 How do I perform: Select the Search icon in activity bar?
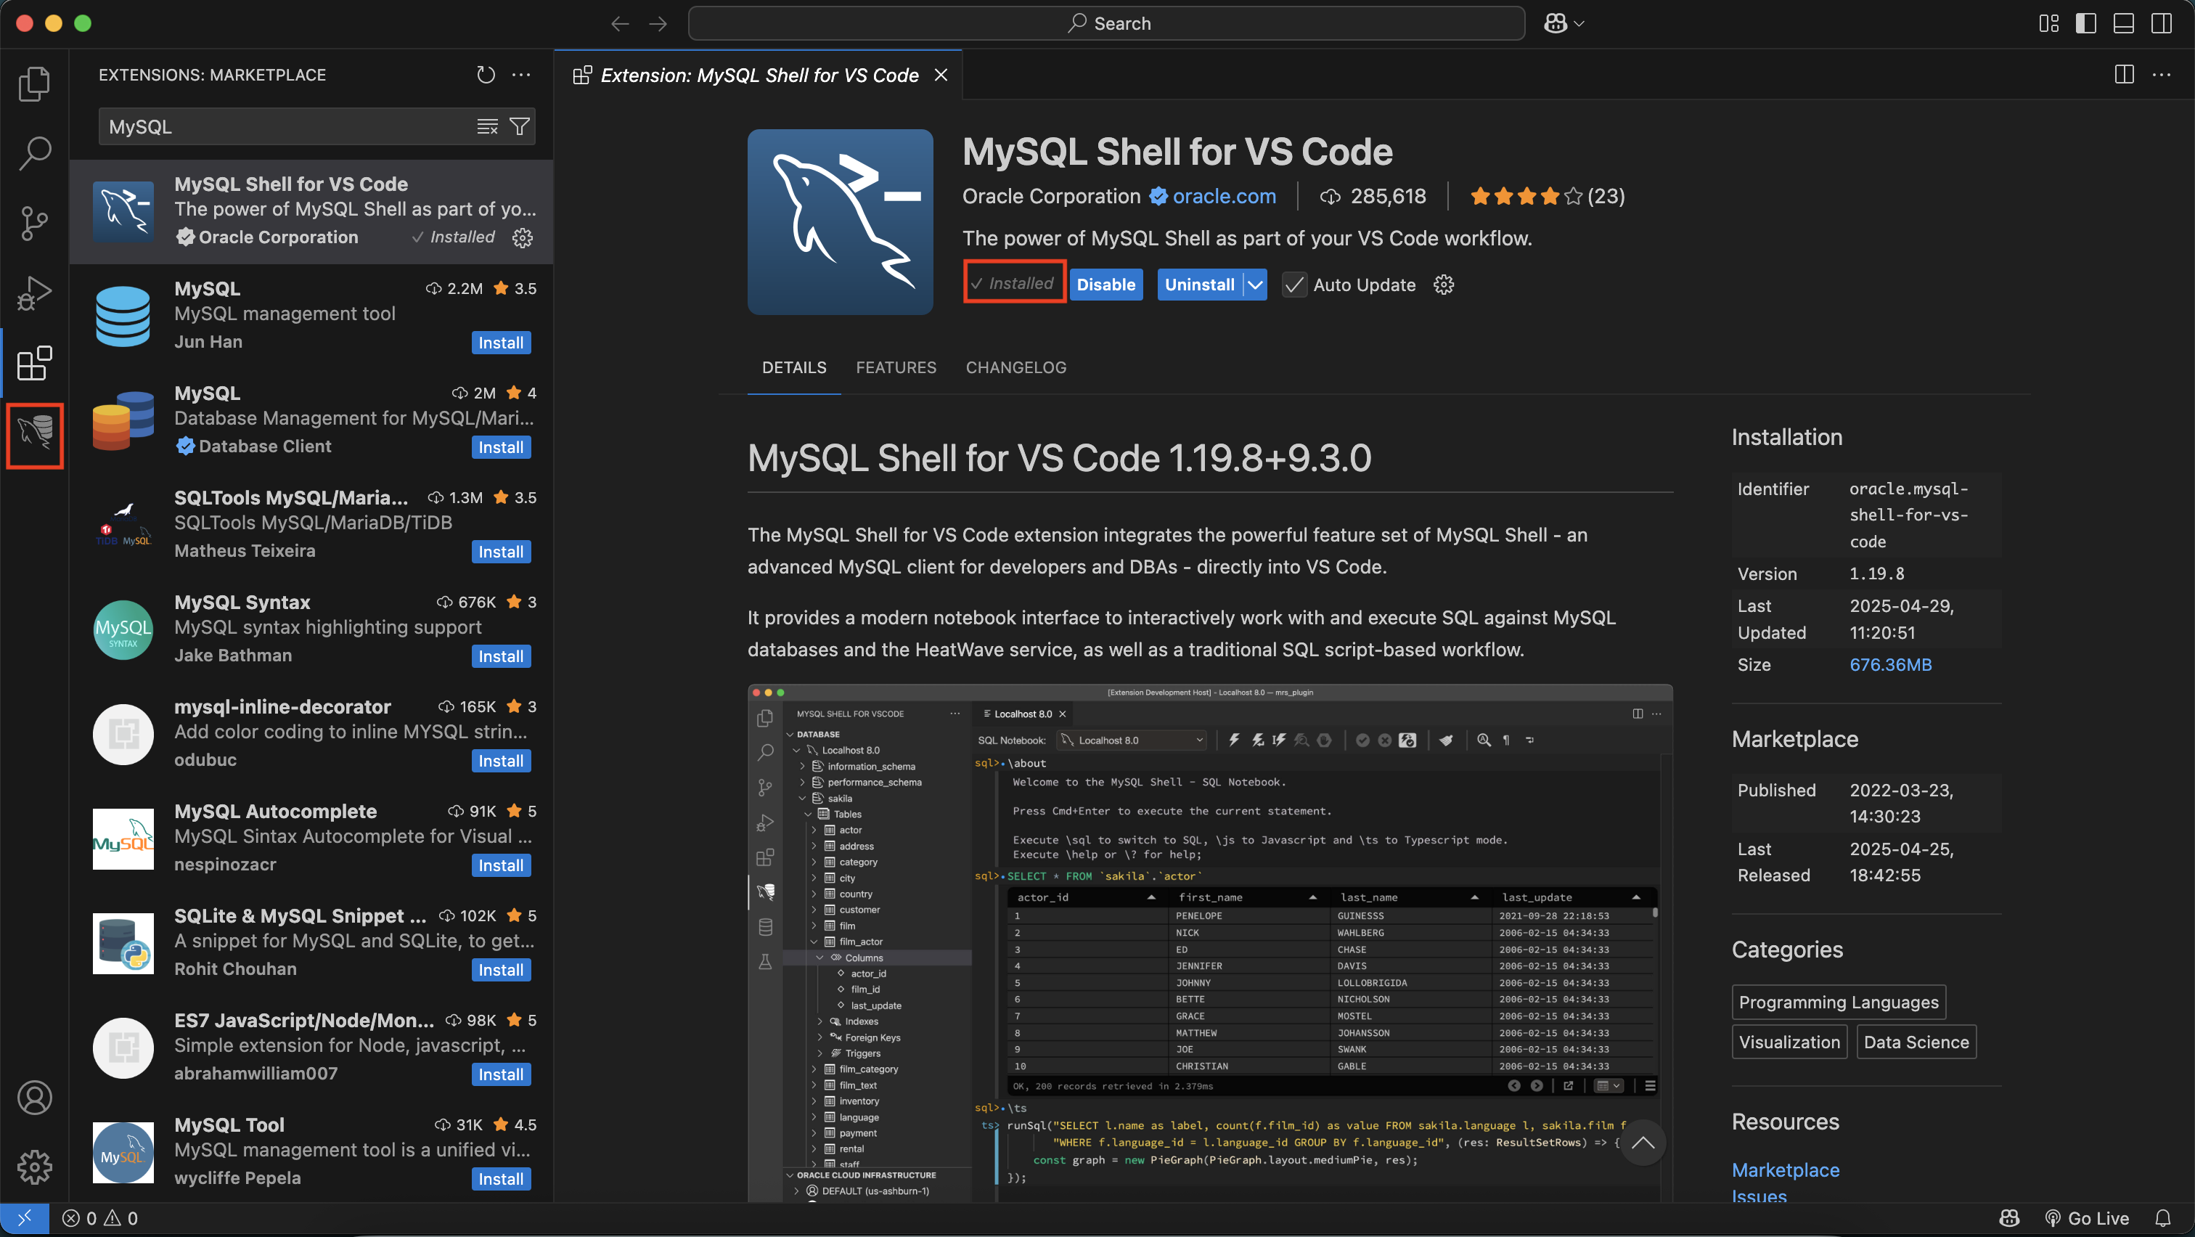[34, 153]
